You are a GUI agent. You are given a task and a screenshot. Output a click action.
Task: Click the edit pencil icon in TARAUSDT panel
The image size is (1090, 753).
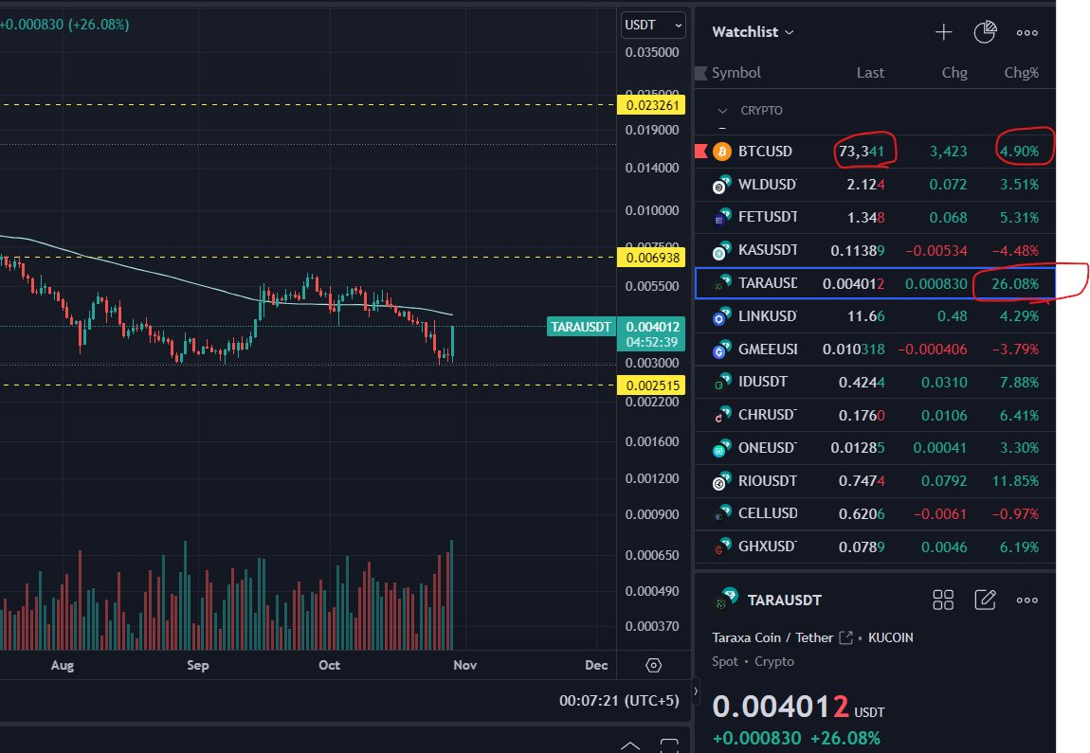tap(986, 600)
